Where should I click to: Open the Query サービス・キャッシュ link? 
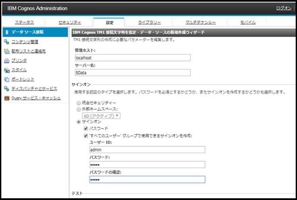(x=36, y=98)
